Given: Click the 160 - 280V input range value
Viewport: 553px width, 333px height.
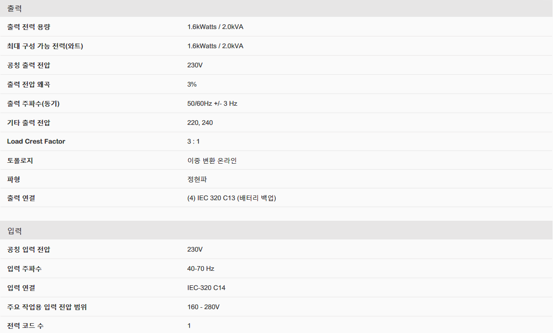Looking at the screenshot, I should pos(203,307).
